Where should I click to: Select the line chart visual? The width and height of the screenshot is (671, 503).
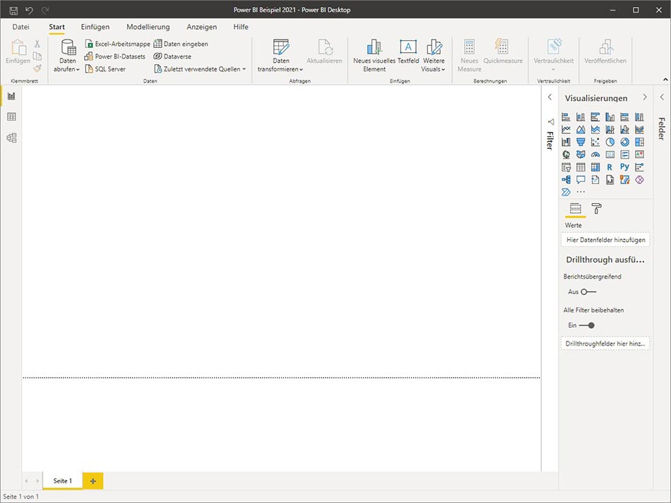(x=566, y=129)
